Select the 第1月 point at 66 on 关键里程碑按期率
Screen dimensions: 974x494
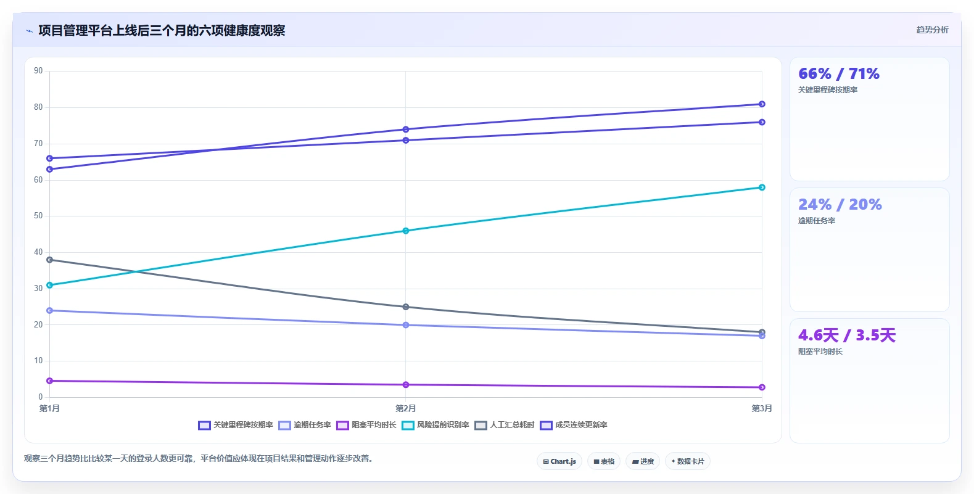[50, 158]
